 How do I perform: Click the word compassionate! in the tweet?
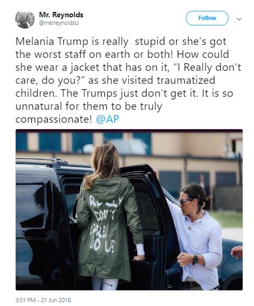(x=54, y=119)
